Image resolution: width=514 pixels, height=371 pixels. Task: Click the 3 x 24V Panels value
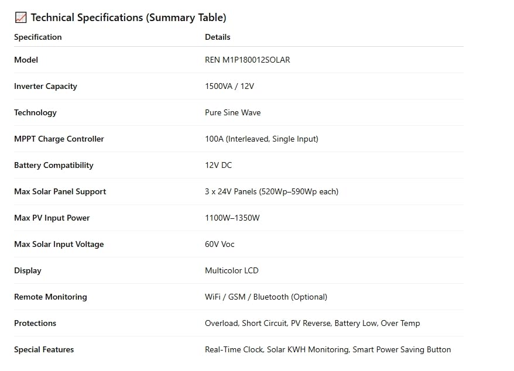pyautogui.click(x=272, y=191)
